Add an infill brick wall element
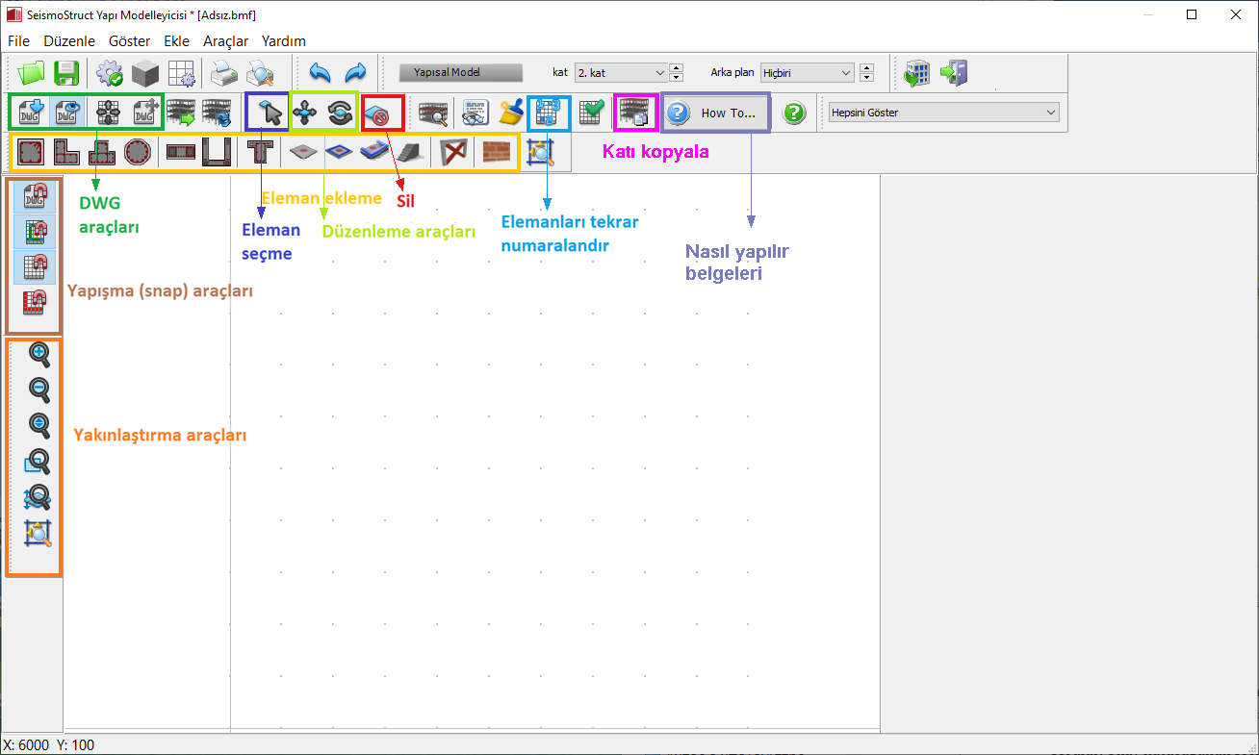The width and height of the screenshot is (1259, 755). [496, 152]
